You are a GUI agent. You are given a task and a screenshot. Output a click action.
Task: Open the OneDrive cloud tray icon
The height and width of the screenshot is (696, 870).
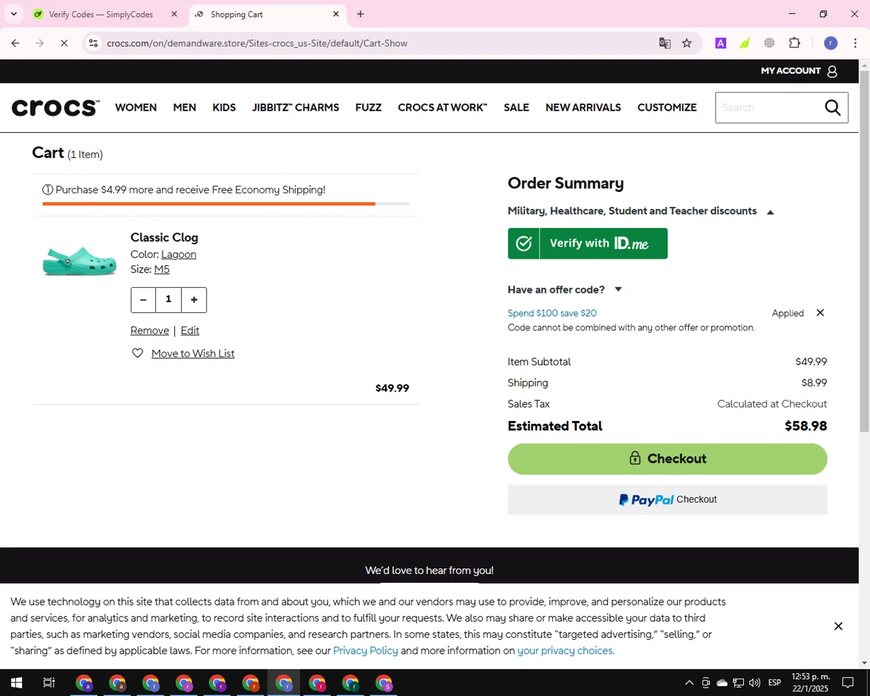click(722, 683)
